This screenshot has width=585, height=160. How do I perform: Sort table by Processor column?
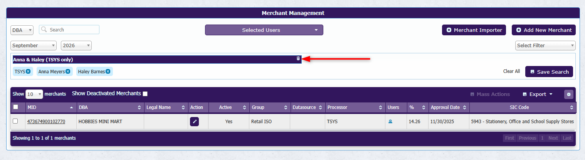pos(355,107)
